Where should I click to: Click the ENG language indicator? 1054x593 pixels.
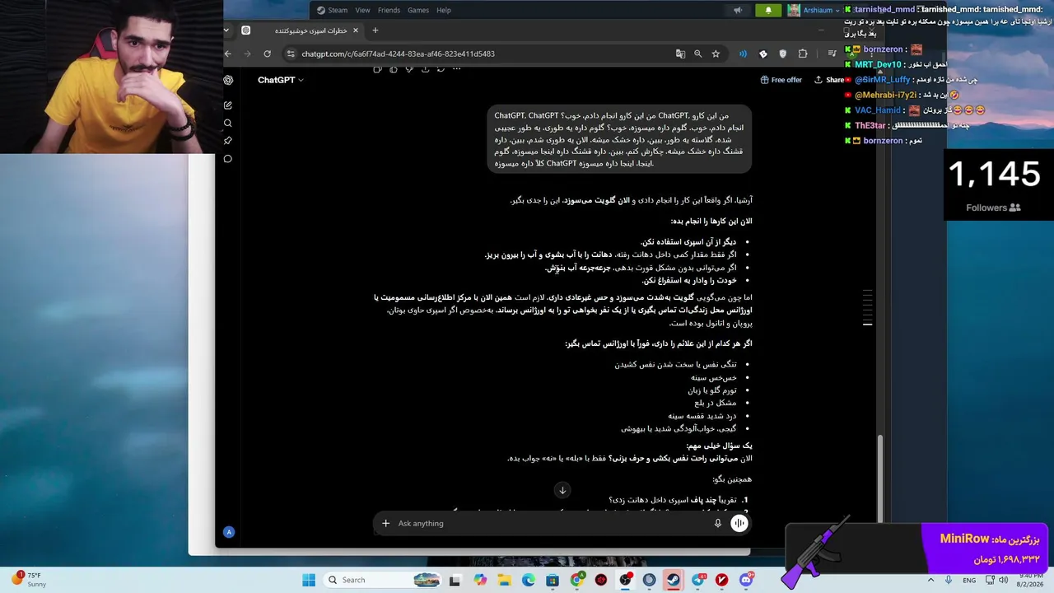pos(968,580)
